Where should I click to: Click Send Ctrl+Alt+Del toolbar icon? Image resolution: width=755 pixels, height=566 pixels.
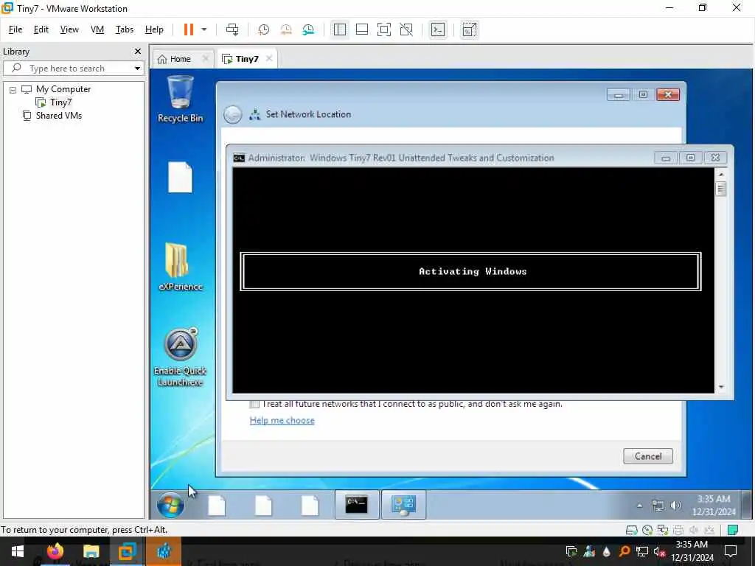click(232, 29)
